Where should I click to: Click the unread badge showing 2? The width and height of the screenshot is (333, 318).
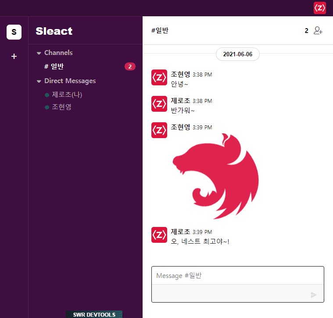pyautogui.click(x=130, y=66)
